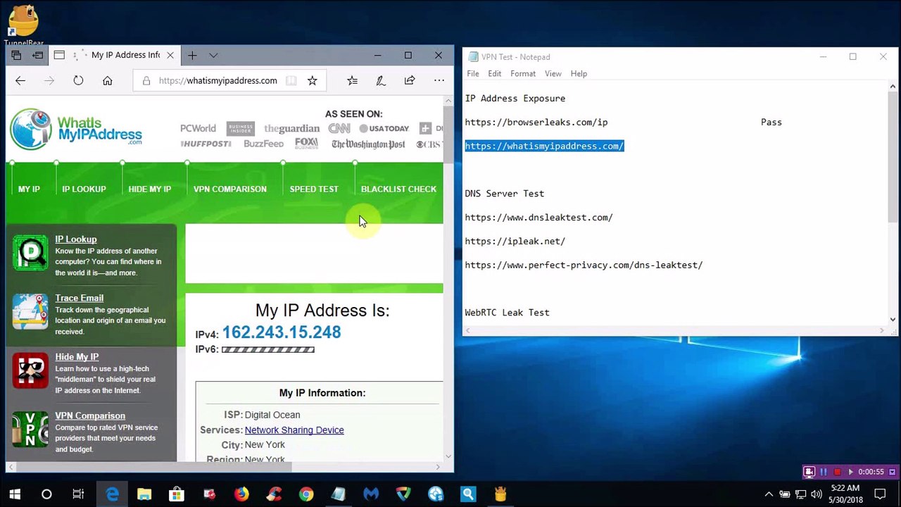Open the volume control in system tray
901x507 pixels.
(817, 494)
